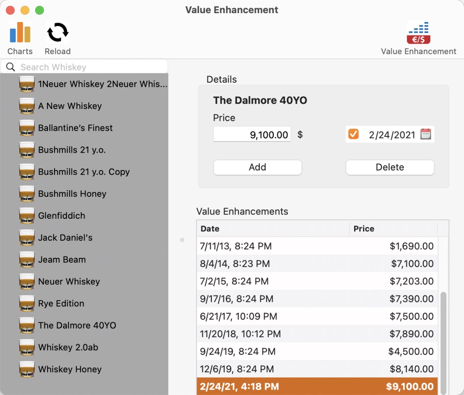Click the price field showing 9,100.00
Viewport: 464px width, 395px height.
tap(252, 135)
